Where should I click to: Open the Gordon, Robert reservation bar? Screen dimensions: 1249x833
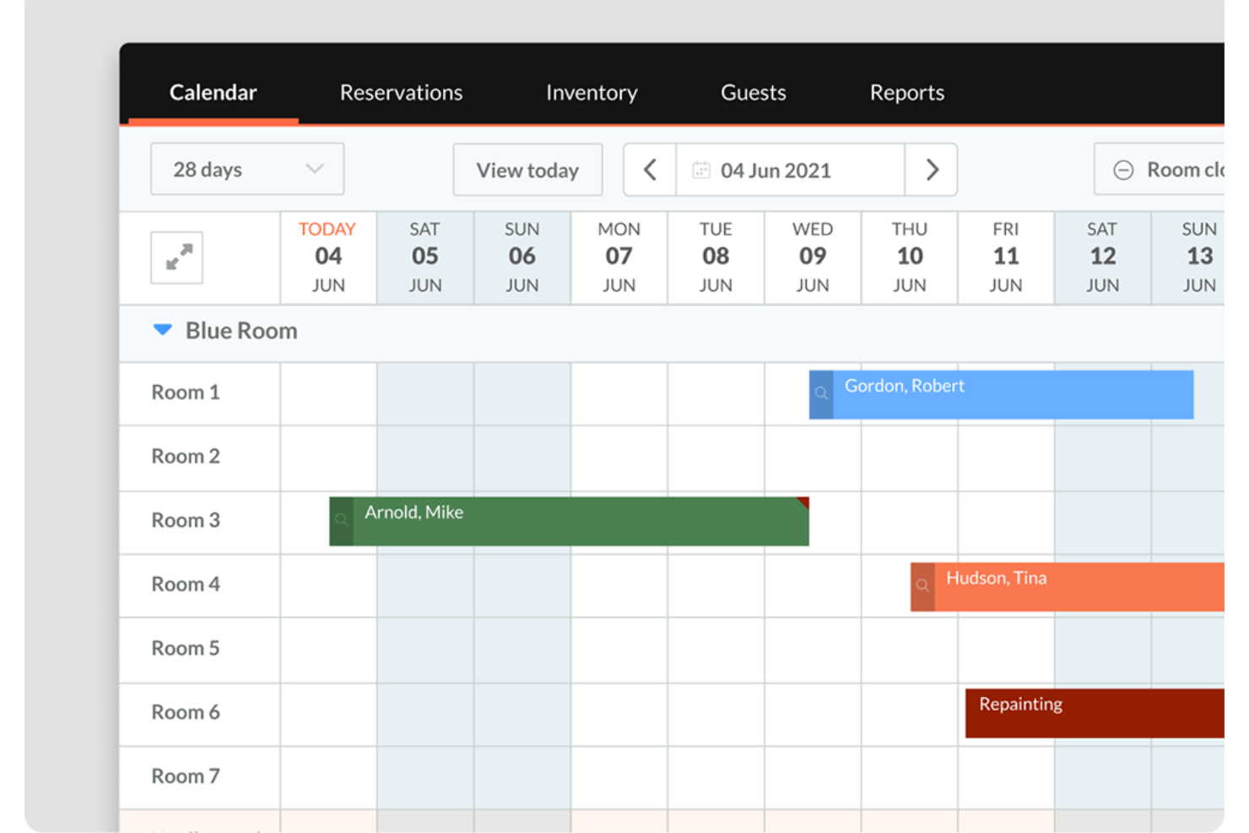(x=1001, y=394)
